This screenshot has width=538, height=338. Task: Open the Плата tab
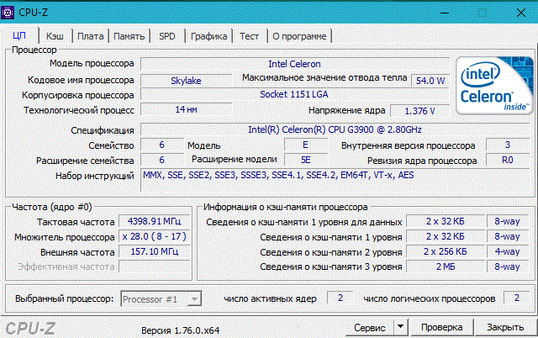90,36
